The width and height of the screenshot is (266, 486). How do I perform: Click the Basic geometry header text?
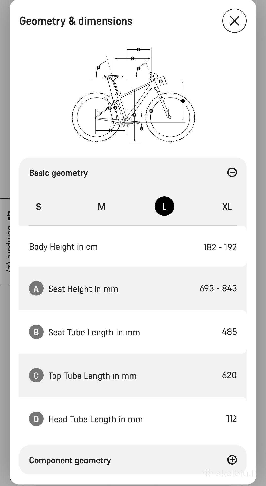point(59,173)
